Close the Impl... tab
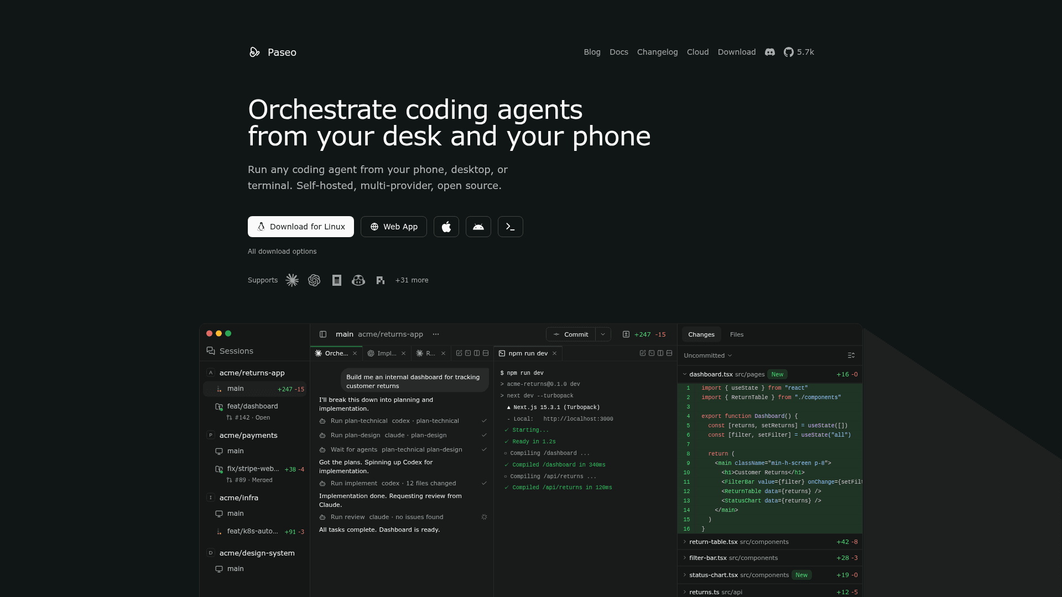This screenshot has height=597, width=1062. click(x=404, y=354)
